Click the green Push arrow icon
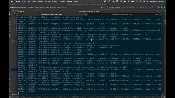The height and width of the screenshot is (98, 175). click(x=150, y=7)
